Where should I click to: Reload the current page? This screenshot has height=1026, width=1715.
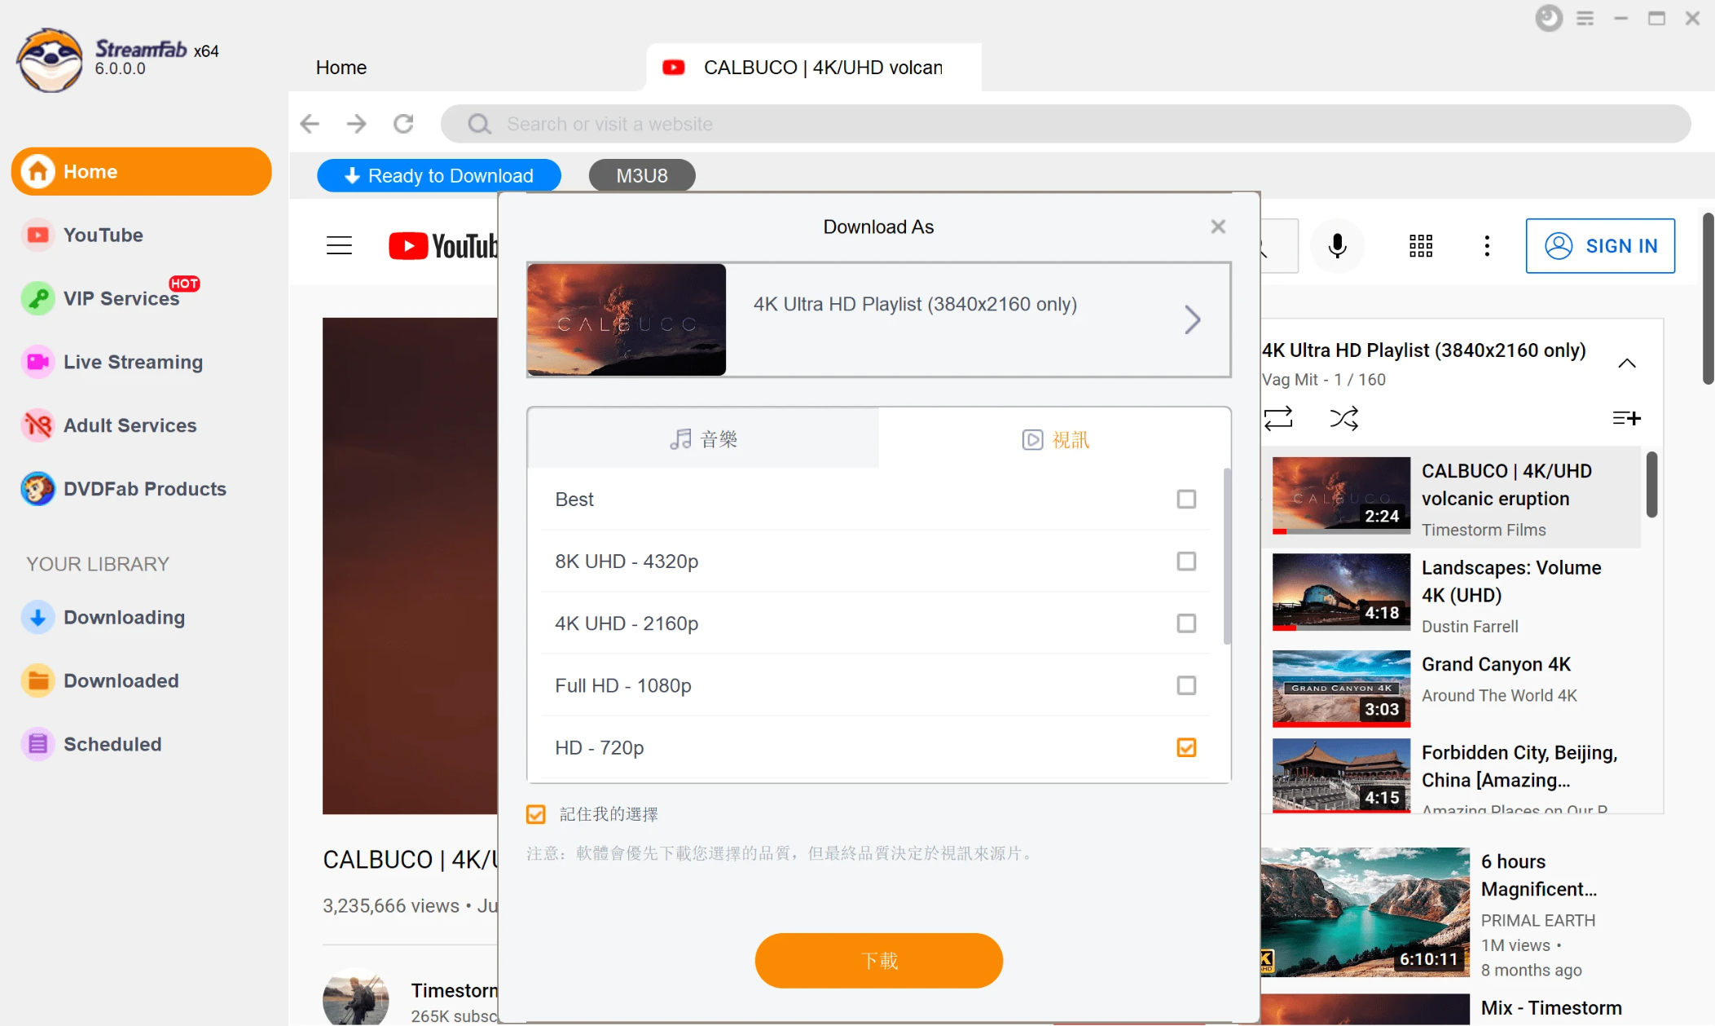403,124
